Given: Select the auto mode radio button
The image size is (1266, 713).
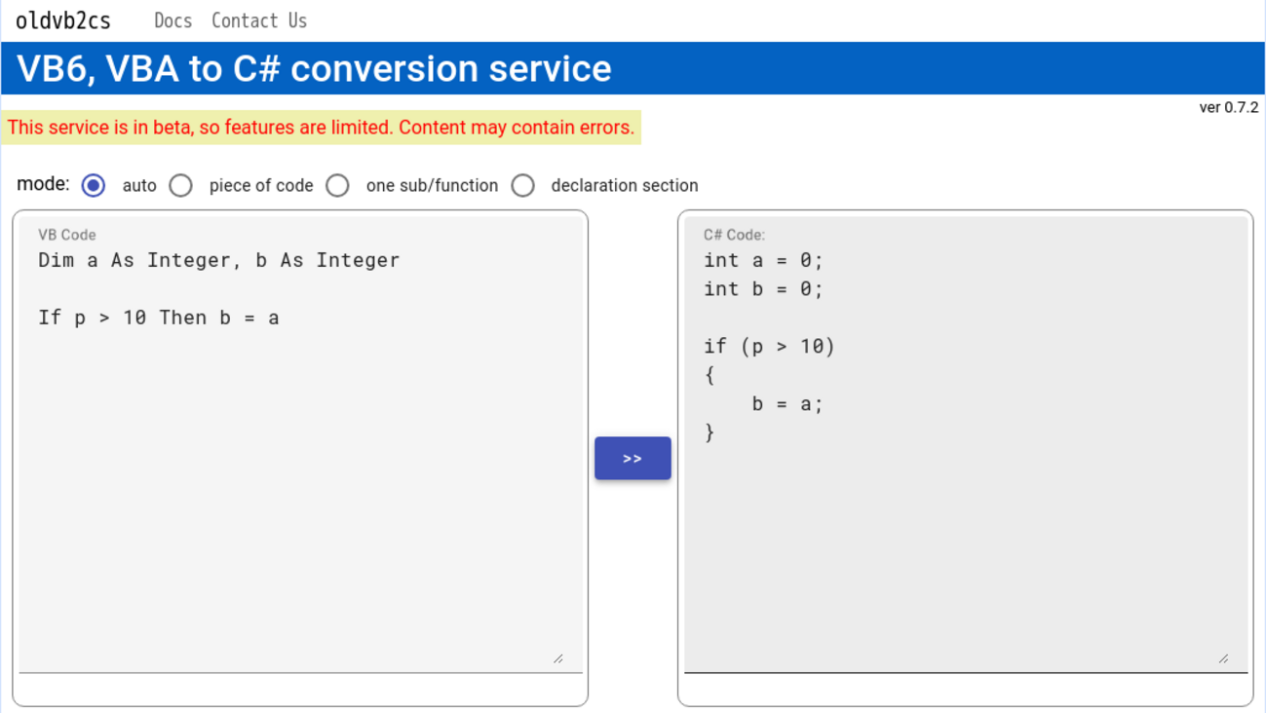Looking at the screenshot, I should 93,185.
